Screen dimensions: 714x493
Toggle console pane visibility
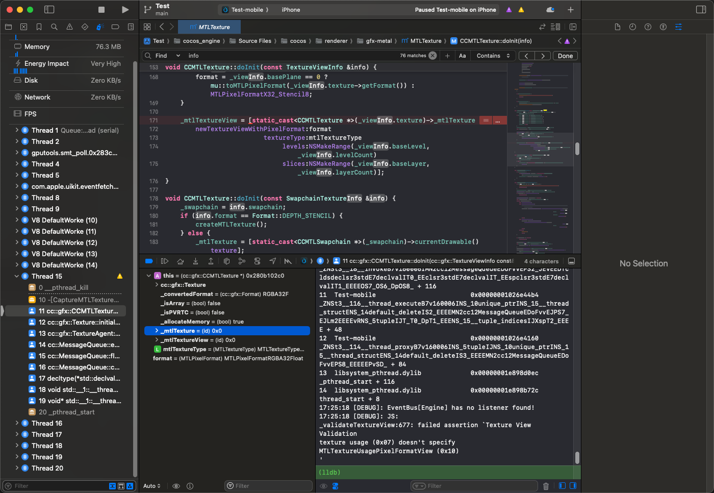[573, 486]
